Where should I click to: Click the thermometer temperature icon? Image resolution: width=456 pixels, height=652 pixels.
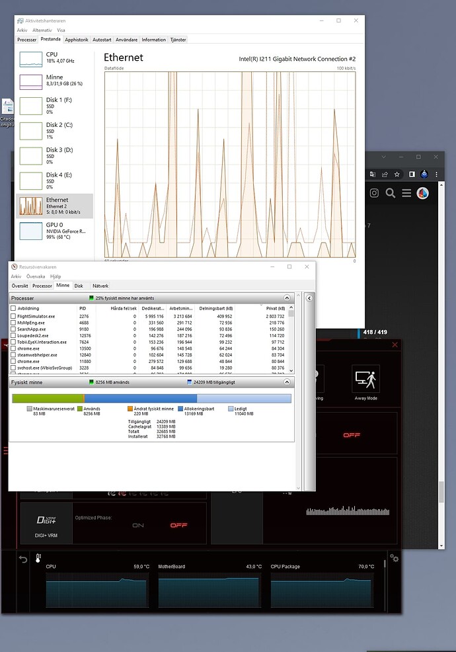coord(38,558)
